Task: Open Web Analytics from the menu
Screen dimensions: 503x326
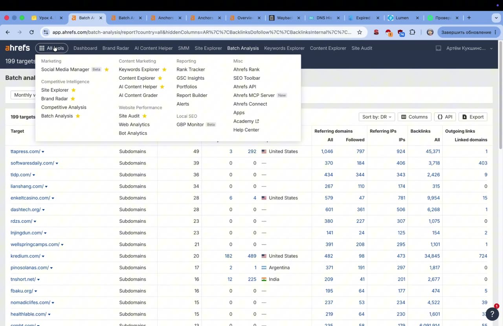Action: tap(134, 125)
